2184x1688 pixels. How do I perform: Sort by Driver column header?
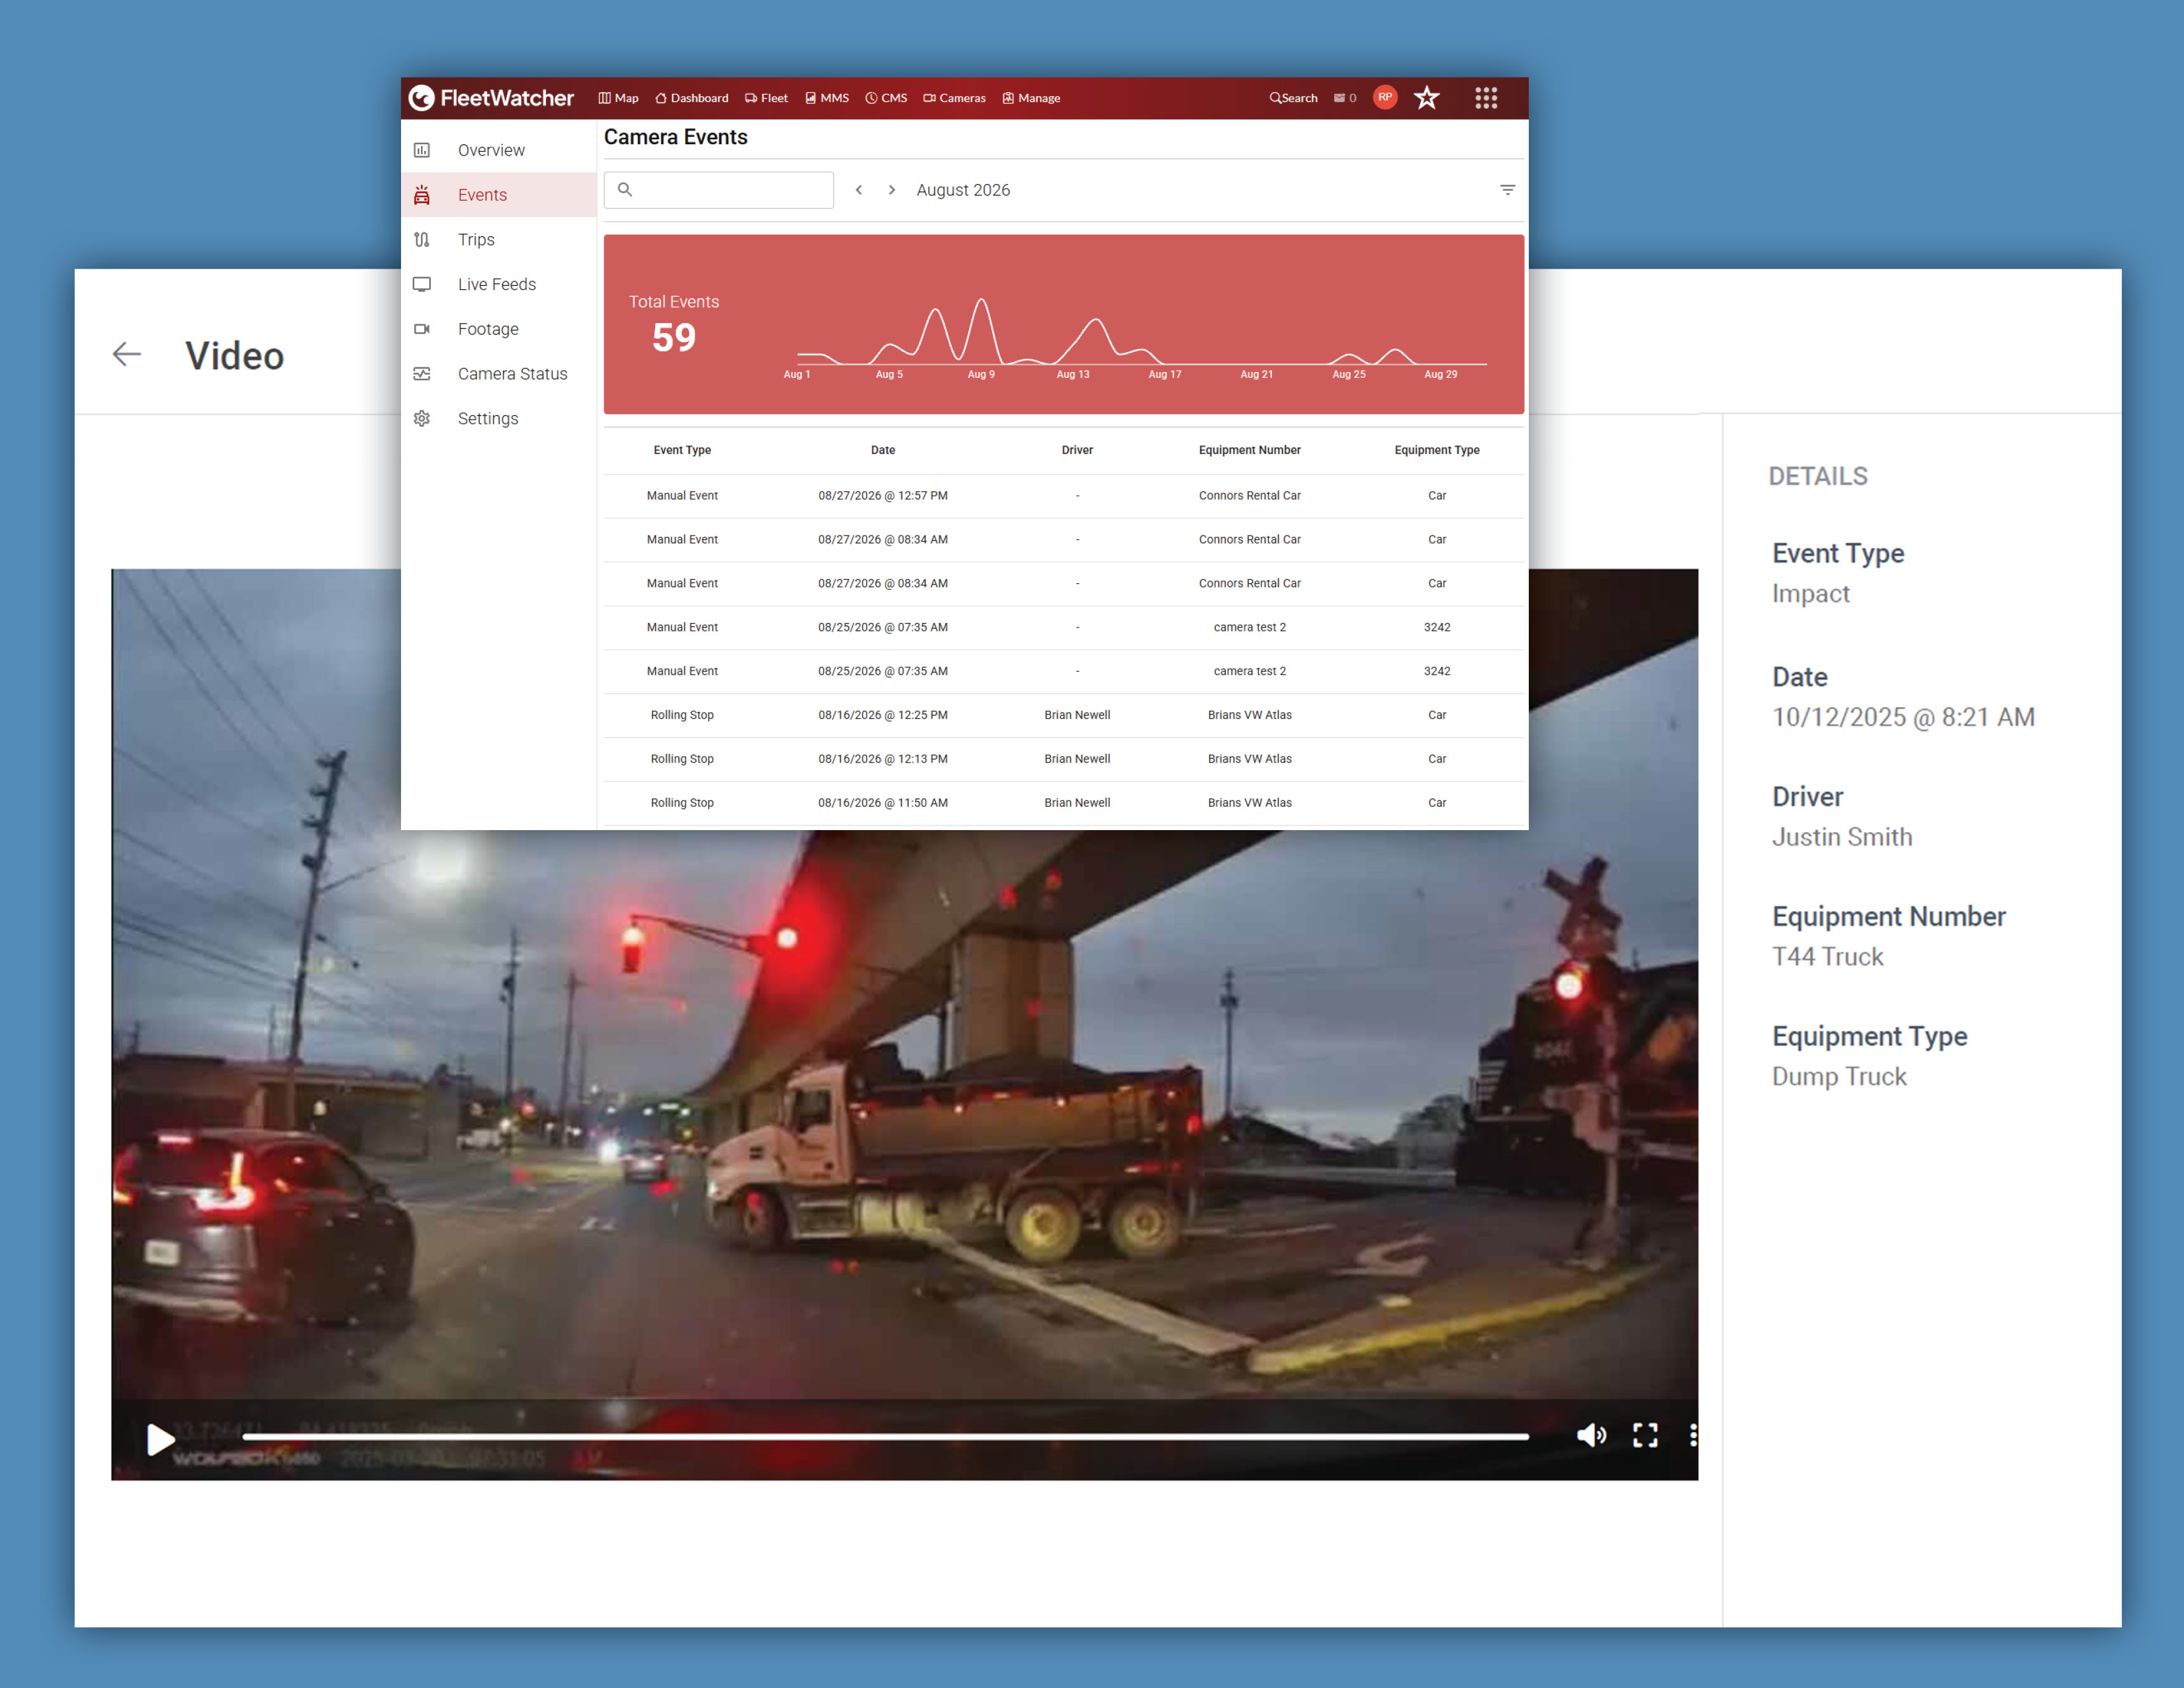(1077, 450)
